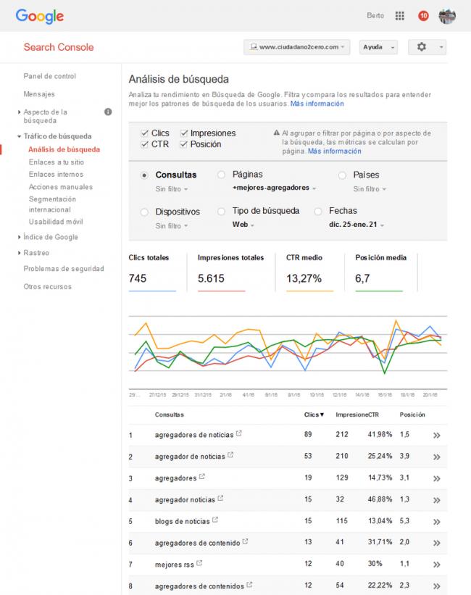This screenshot has height=595, width=471.
Task: Open the settings gear icon
Action: point(421,46)
